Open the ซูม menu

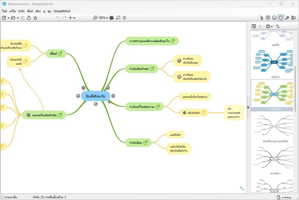coord(49,11)
